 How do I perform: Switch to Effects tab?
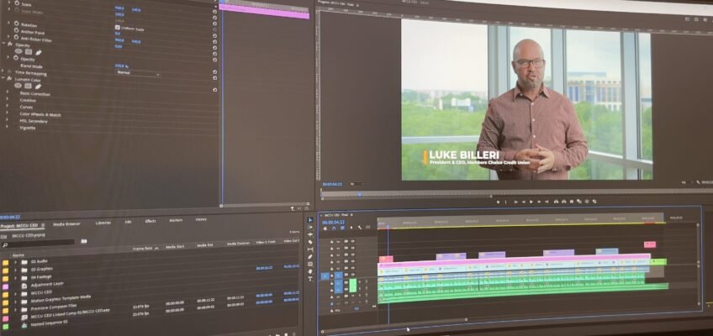[x=151, y=221]
